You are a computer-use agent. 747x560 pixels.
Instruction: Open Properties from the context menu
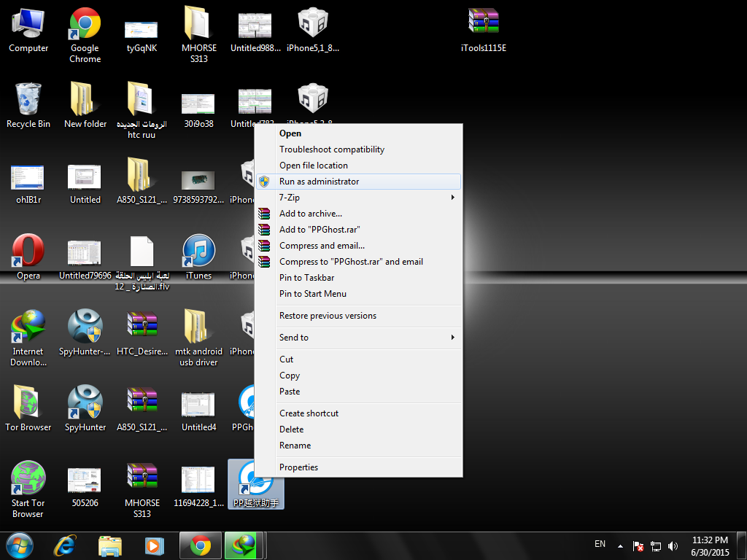click(359, 467)
